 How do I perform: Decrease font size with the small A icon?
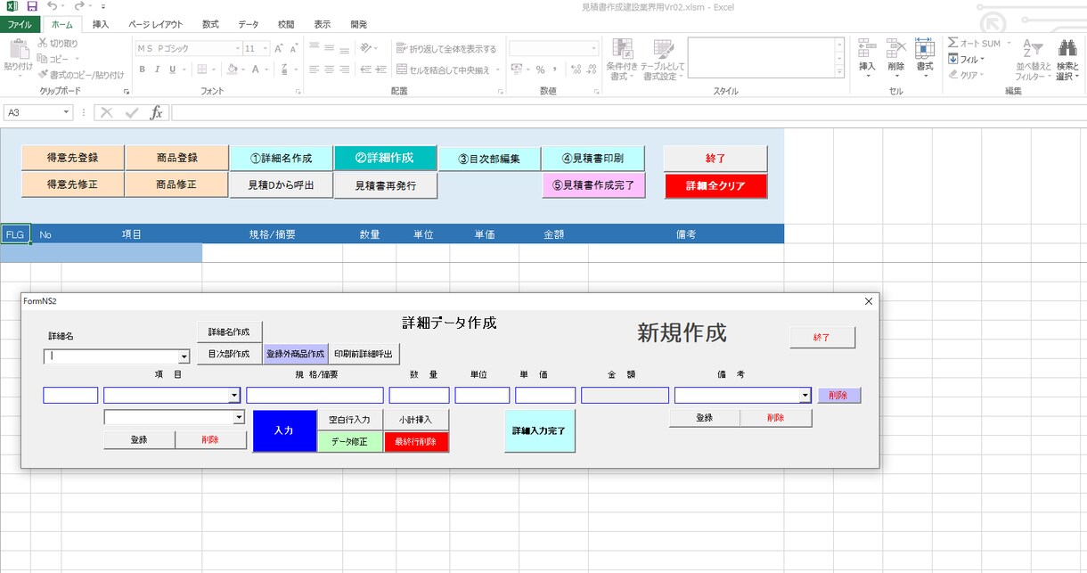[294, 48]
